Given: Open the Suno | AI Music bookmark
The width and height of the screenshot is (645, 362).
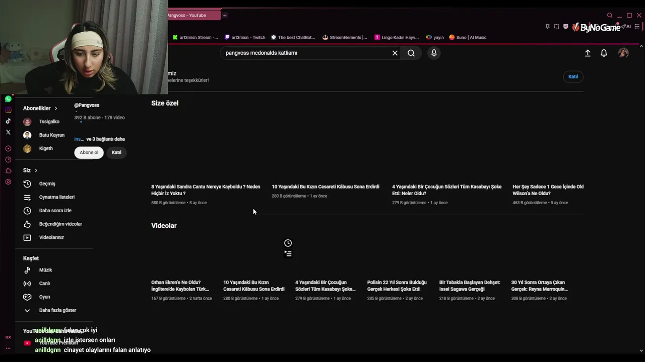Looking at the screenshot, I should pos(468,37).
